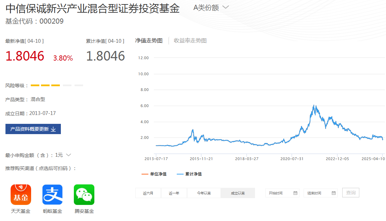Select 近一年 time range

(x=174, y=193)
